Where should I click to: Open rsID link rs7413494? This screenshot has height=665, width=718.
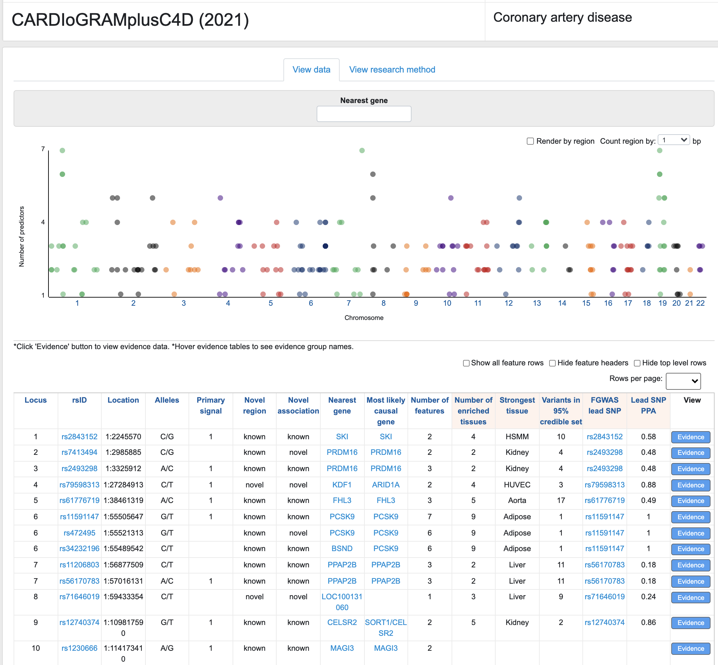click(79, 452)
